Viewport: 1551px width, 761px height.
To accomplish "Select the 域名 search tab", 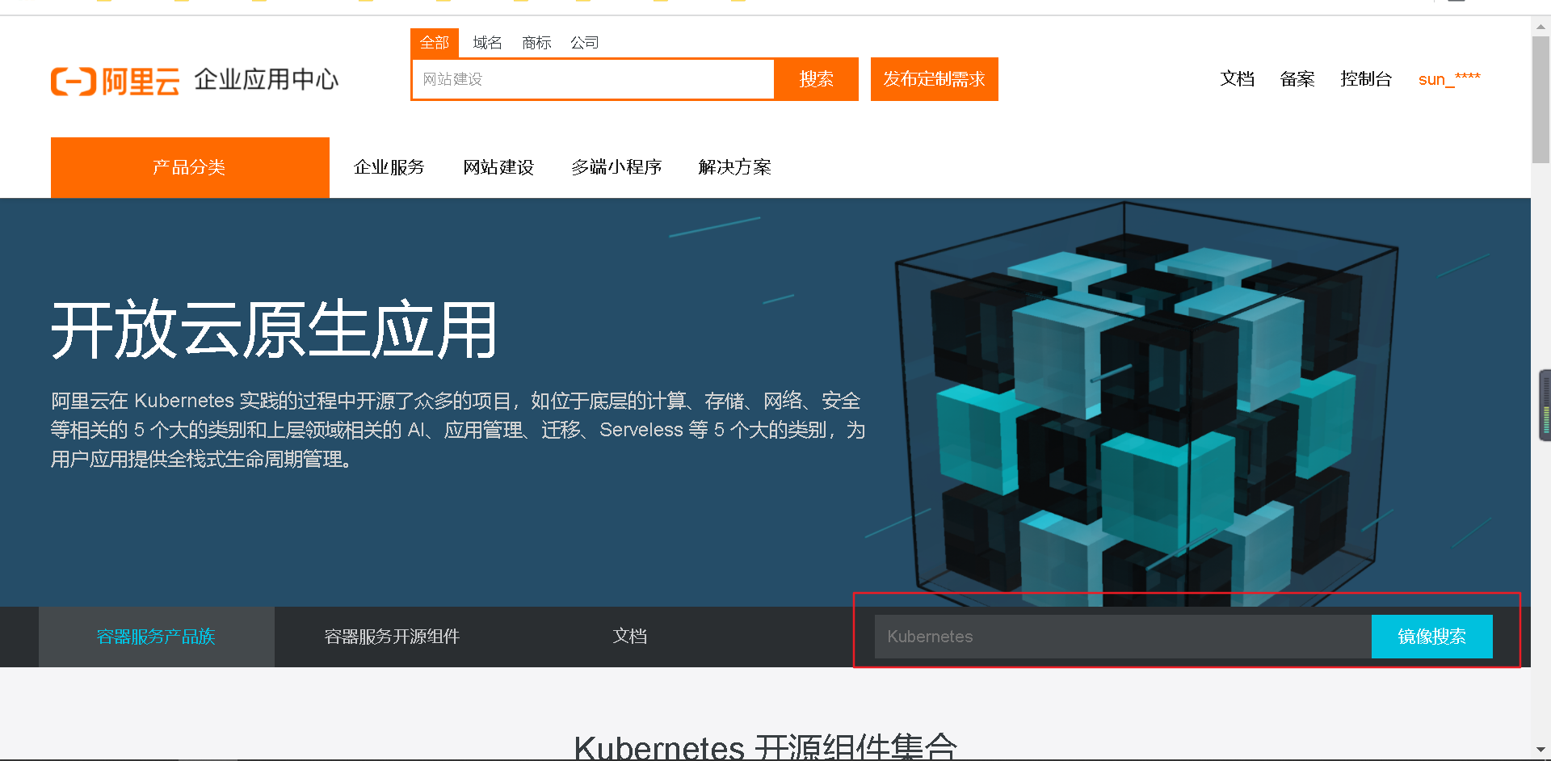I will pyautogui.click(x=487, y=43).
